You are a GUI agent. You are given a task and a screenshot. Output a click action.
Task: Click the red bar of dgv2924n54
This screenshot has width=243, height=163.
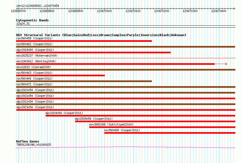point(140,116)
